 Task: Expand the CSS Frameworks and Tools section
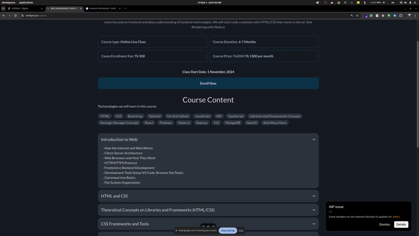pyautogui.click(x=208, y=224)
